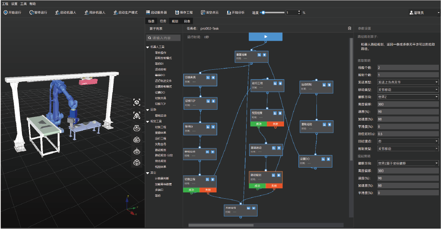Click 清空点云 clear point cloud icon
The image size is (441, 229).
203,12
